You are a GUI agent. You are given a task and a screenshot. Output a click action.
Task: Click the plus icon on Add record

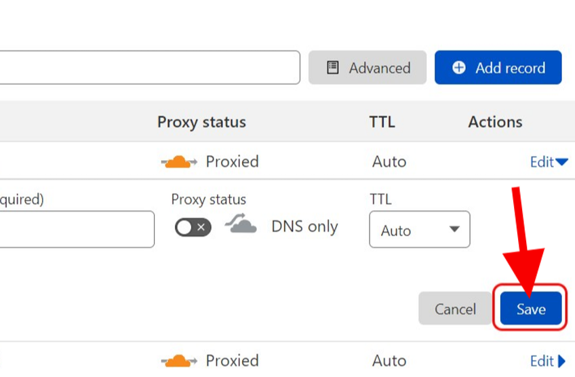[x=459, y=68]
